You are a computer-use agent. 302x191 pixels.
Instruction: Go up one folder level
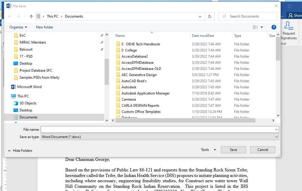click(x=31, y=17)
